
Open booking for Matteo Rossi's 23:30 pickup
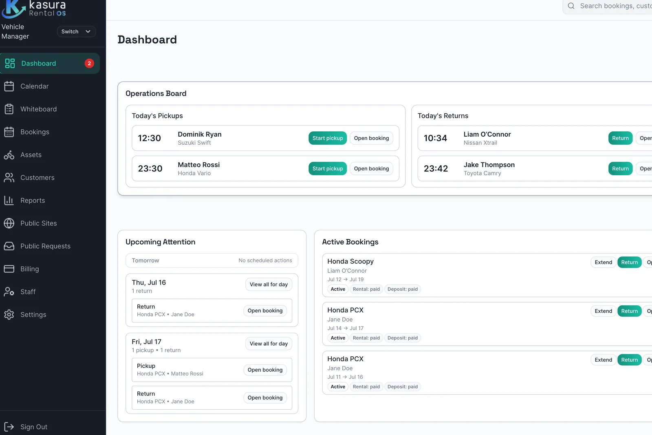[x=371, y=168]
